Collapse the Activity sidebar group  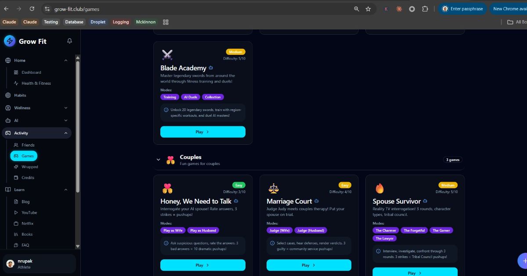pos(66,133)
